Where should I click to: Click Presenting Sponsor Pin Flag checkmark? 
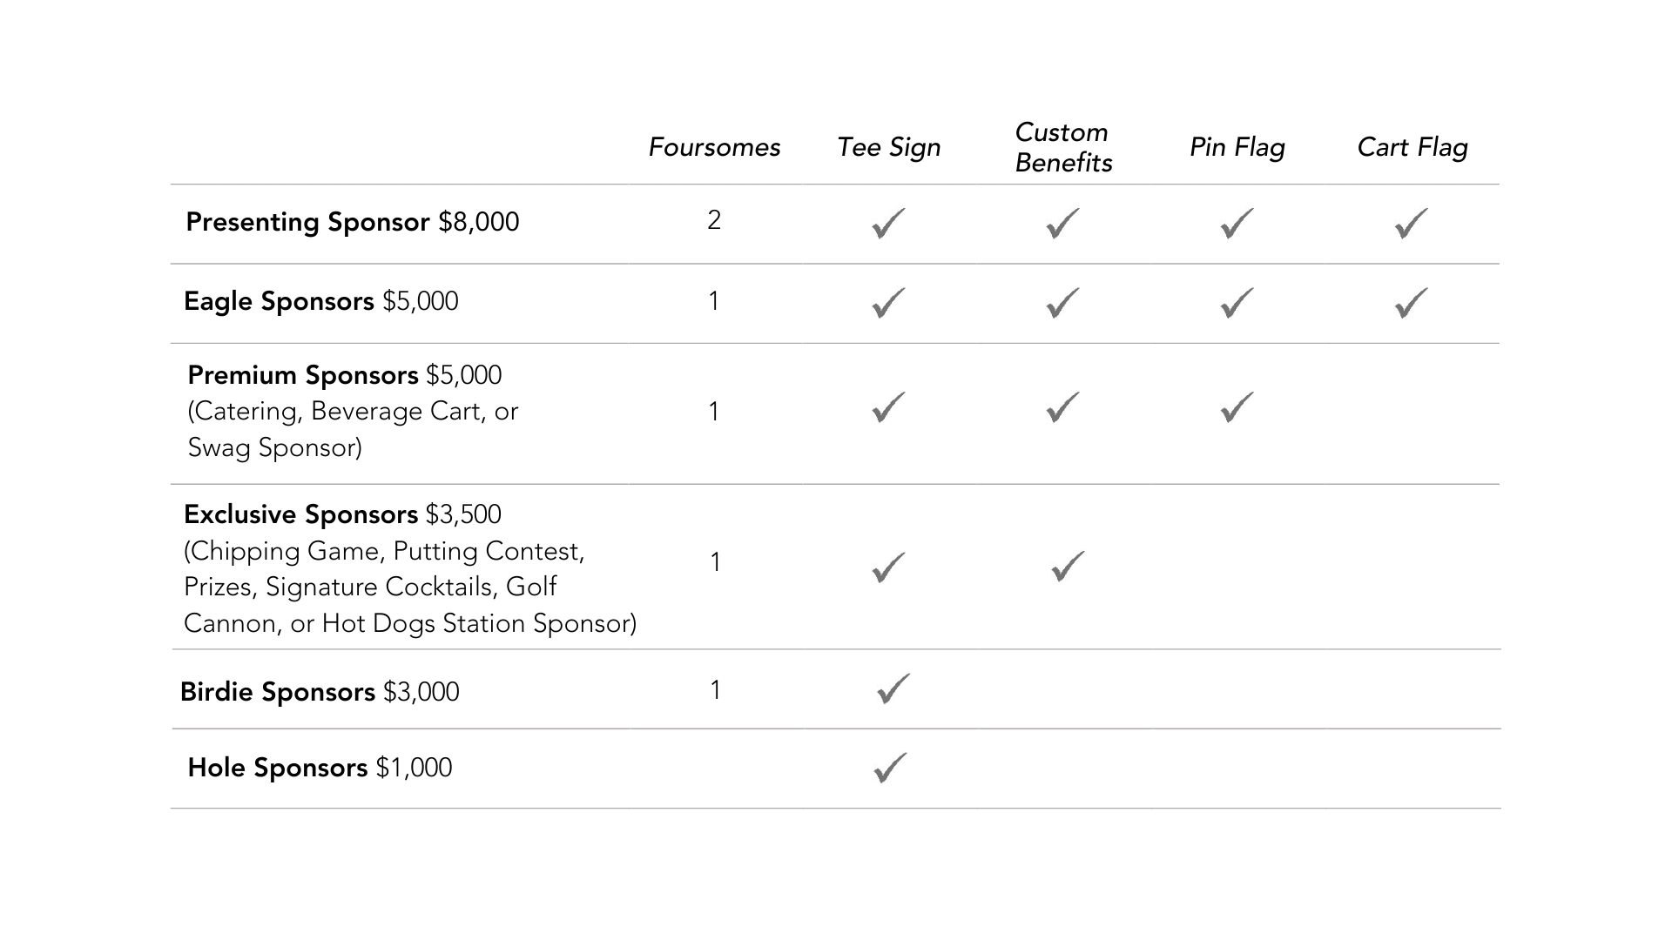(x=1237, y=224)
